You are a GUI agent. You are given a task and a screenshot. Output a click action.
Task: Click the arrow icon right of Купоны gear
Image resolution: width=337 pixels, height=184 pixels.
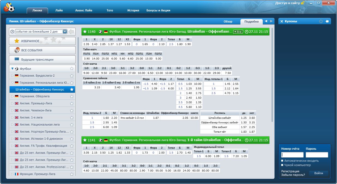pyautogui.click(x=327, y=21)
